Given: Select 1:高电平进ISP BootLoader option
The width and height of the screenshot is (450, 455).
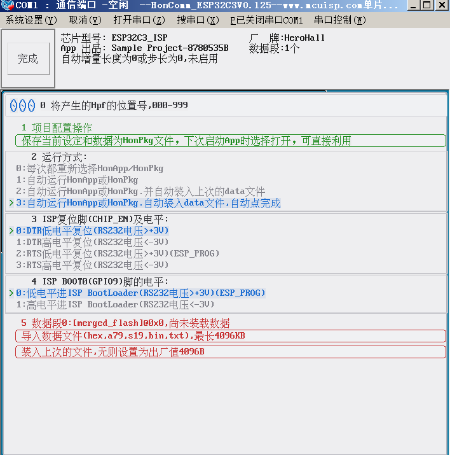Looking at the screenshot, I should tap(115, 304).
